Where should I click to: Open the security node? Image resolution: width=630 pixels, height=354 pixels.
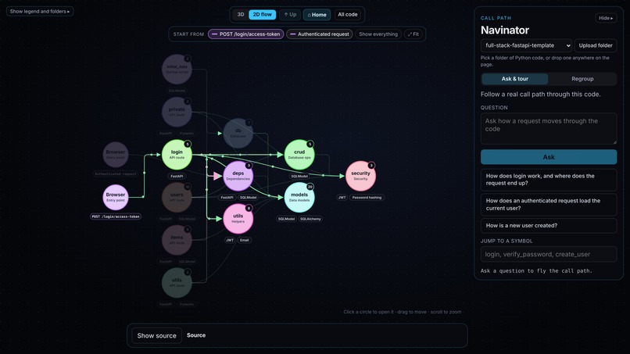tap(360, 176)
